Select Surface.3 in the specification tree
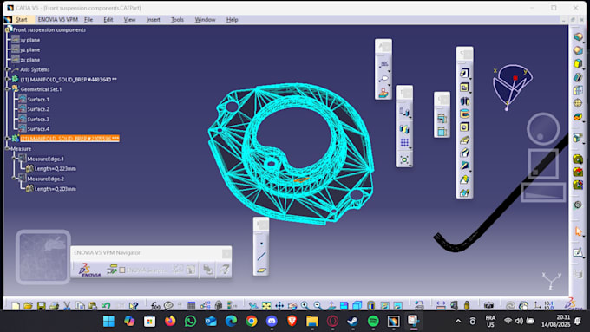 click(x=38, y=119)
